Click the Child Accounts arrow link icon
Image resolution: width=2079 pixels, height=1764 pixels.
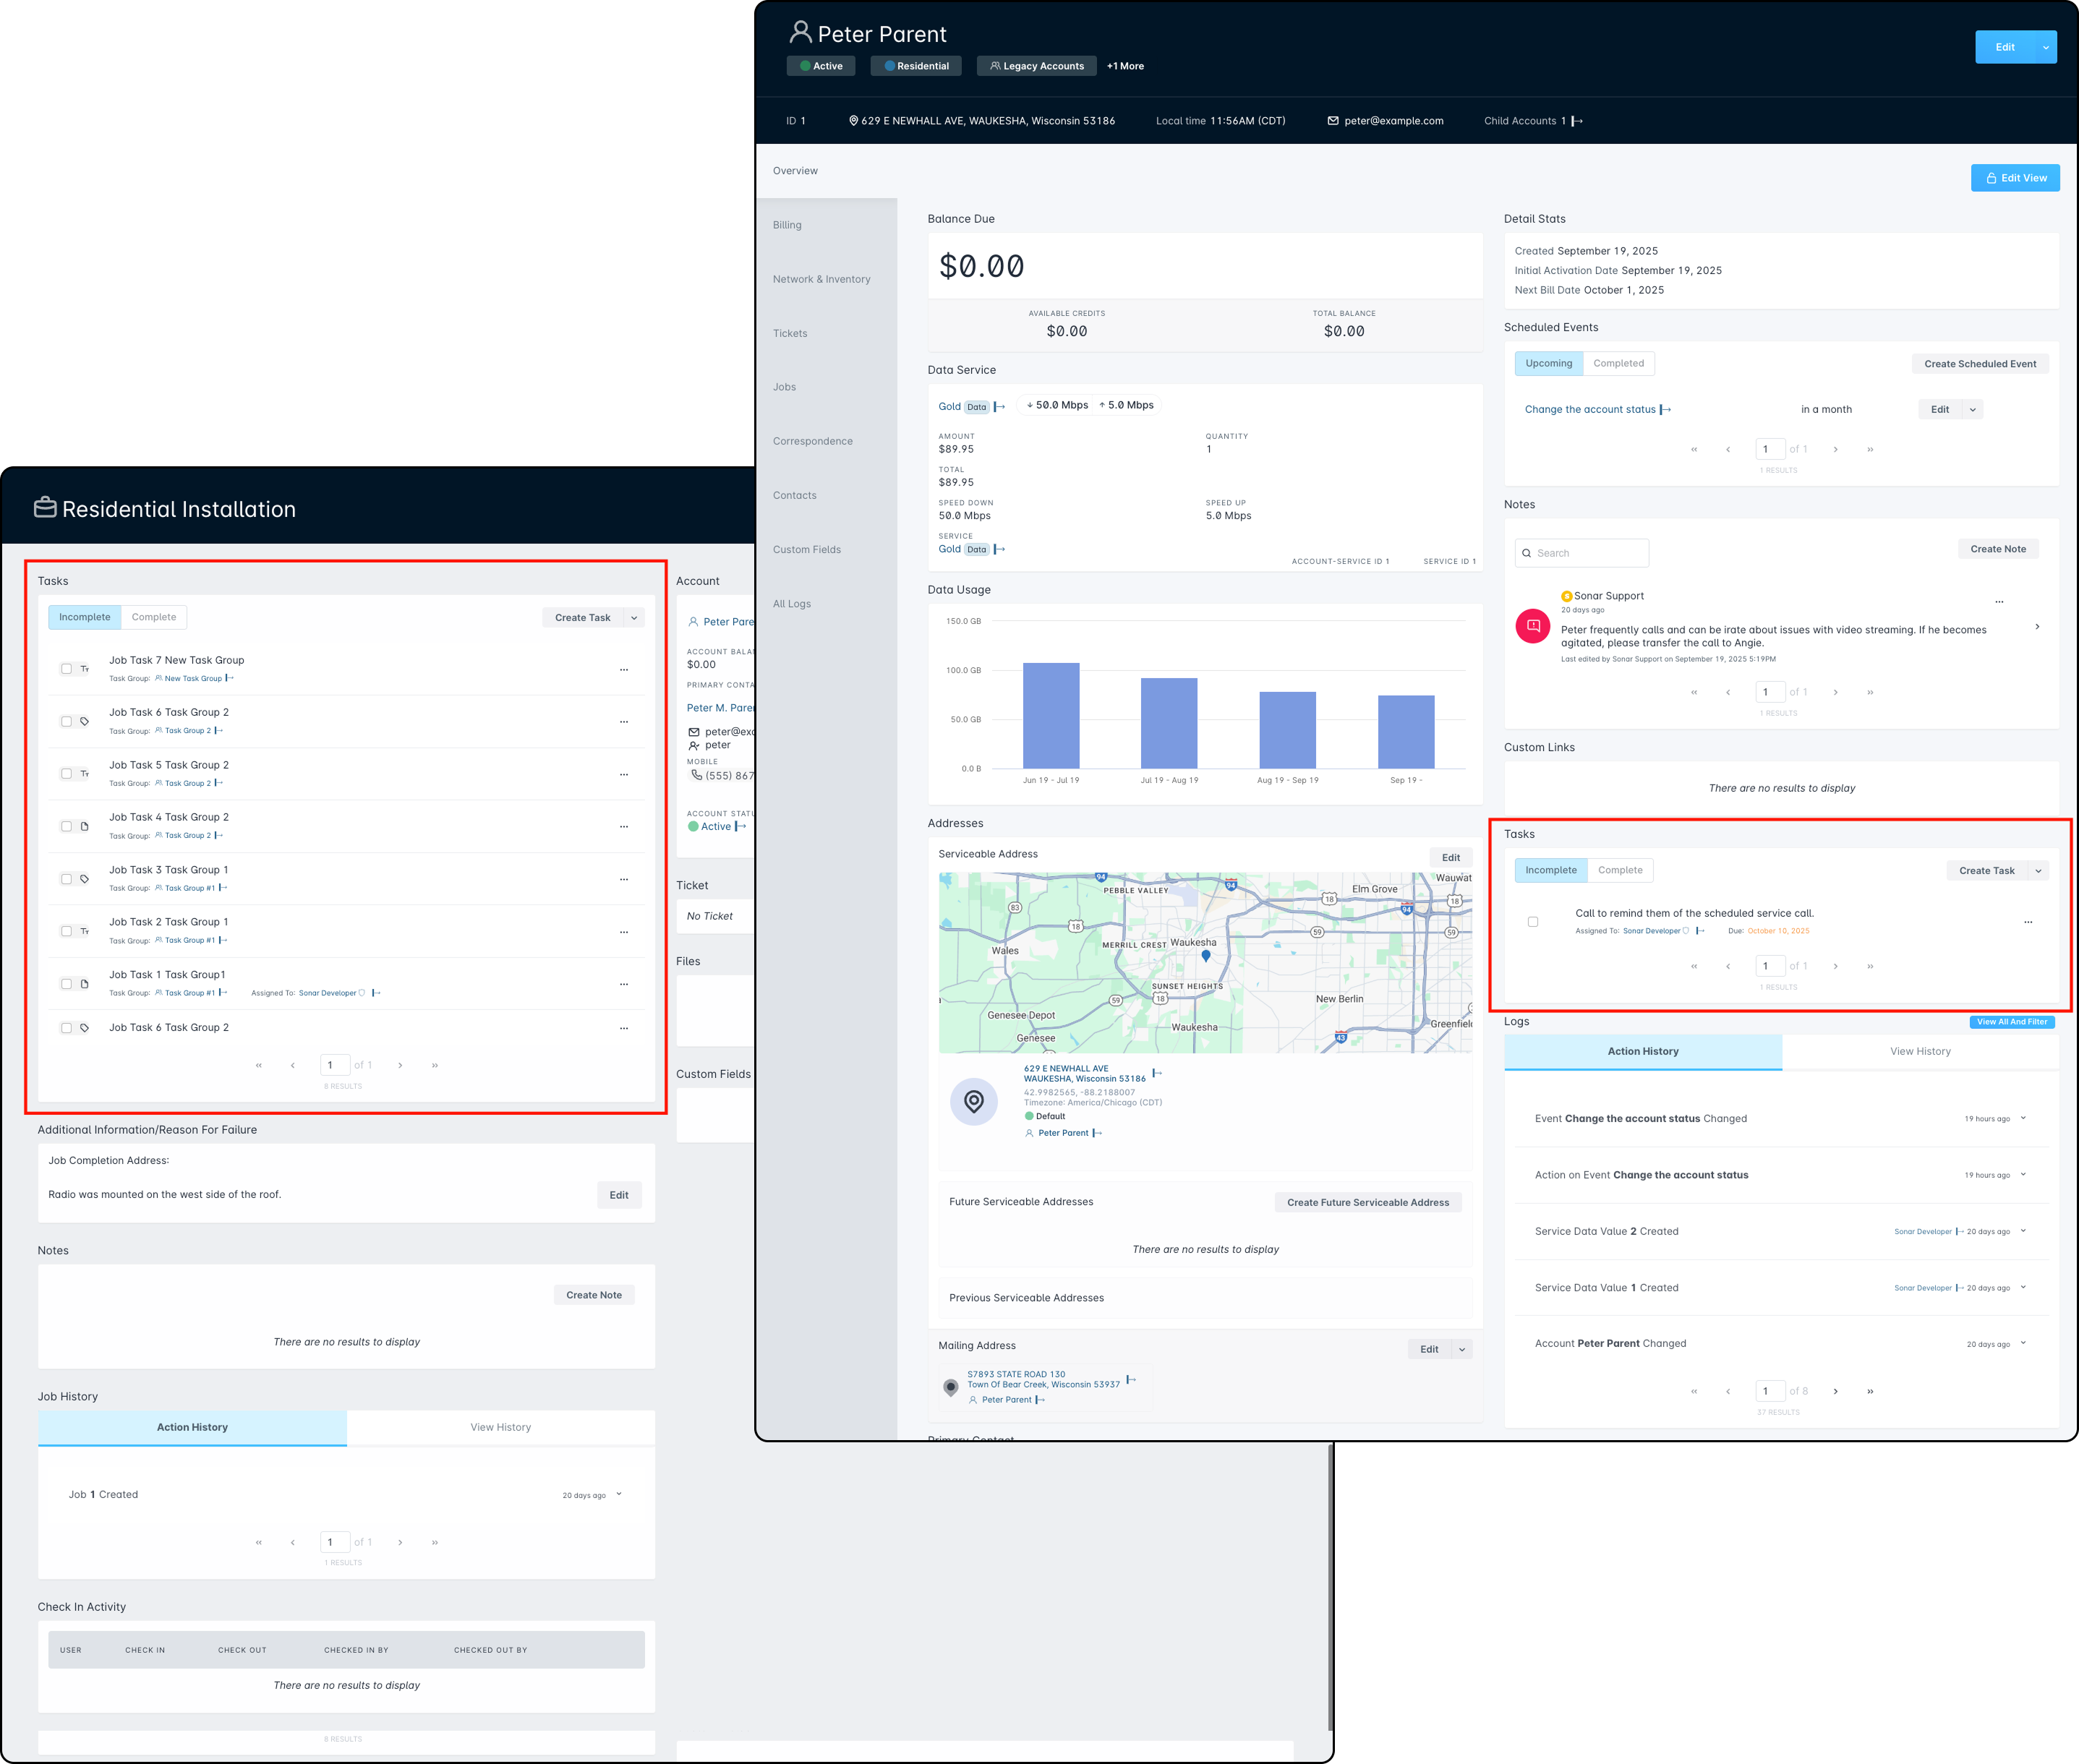coord(1577,121)
